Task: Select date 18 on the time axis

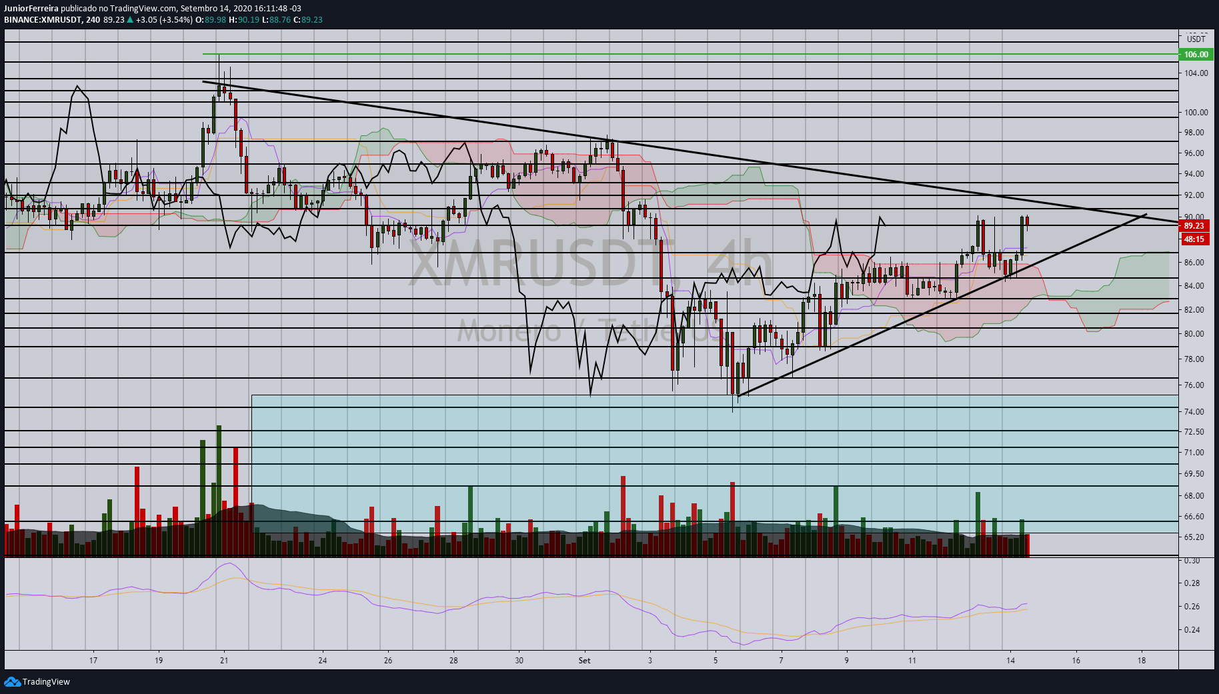Action: tap(1142, 661)
